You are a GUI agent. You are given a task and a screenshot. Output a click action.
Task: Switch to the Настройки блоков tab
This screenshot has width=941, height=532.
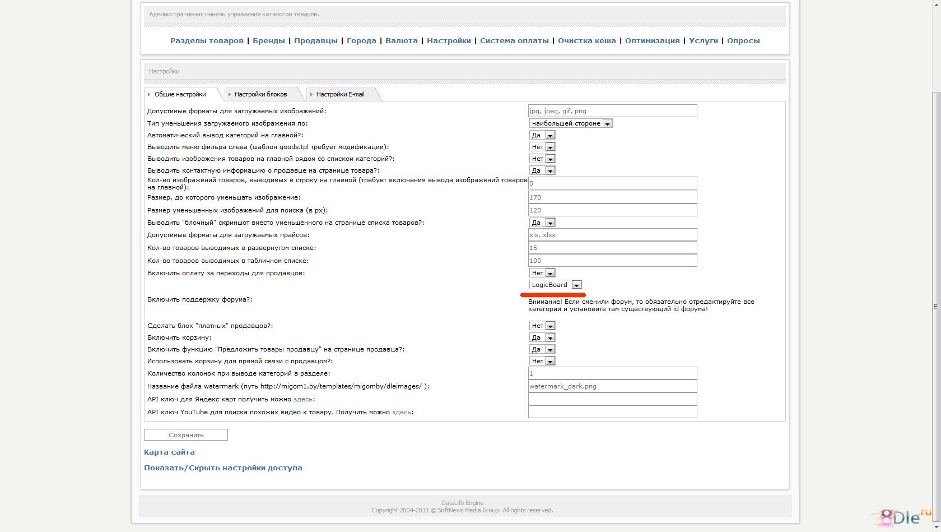(x=260, y=94)
